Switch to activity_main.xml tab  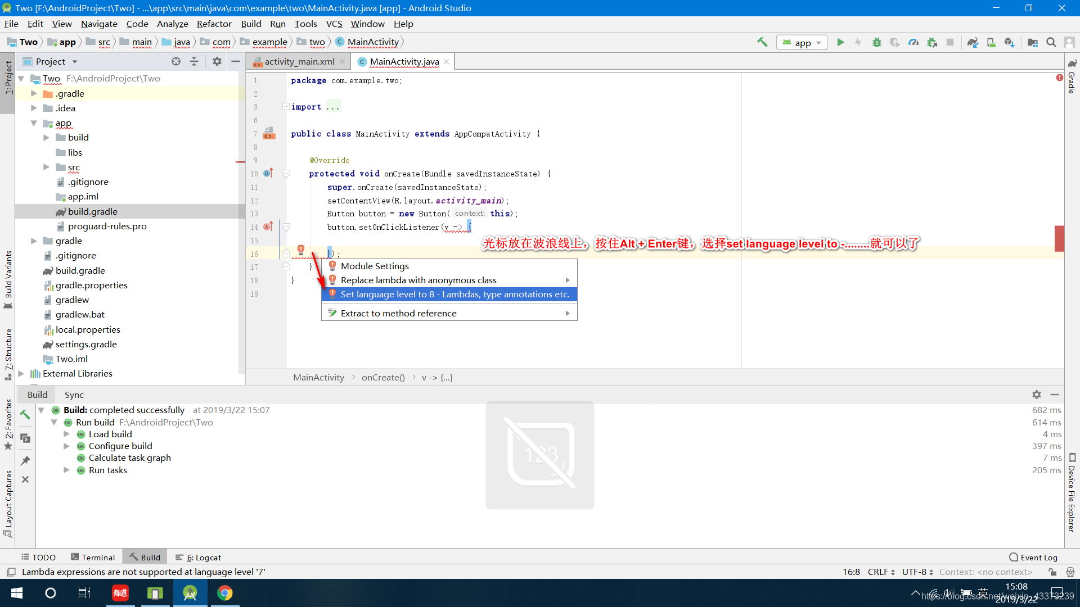pyautogui.click(x=299, y=61)
